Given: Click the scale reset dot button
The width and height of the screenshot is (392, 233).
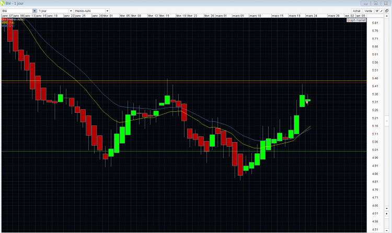Looking at the screenshot, I should (x=387, y=214).
